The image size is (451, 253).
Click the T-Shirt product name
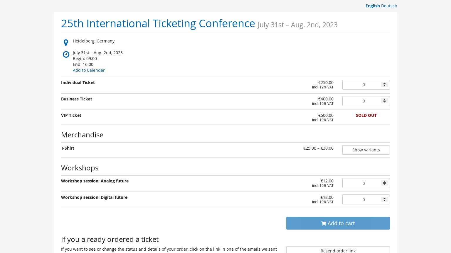(x=68, y=148)
